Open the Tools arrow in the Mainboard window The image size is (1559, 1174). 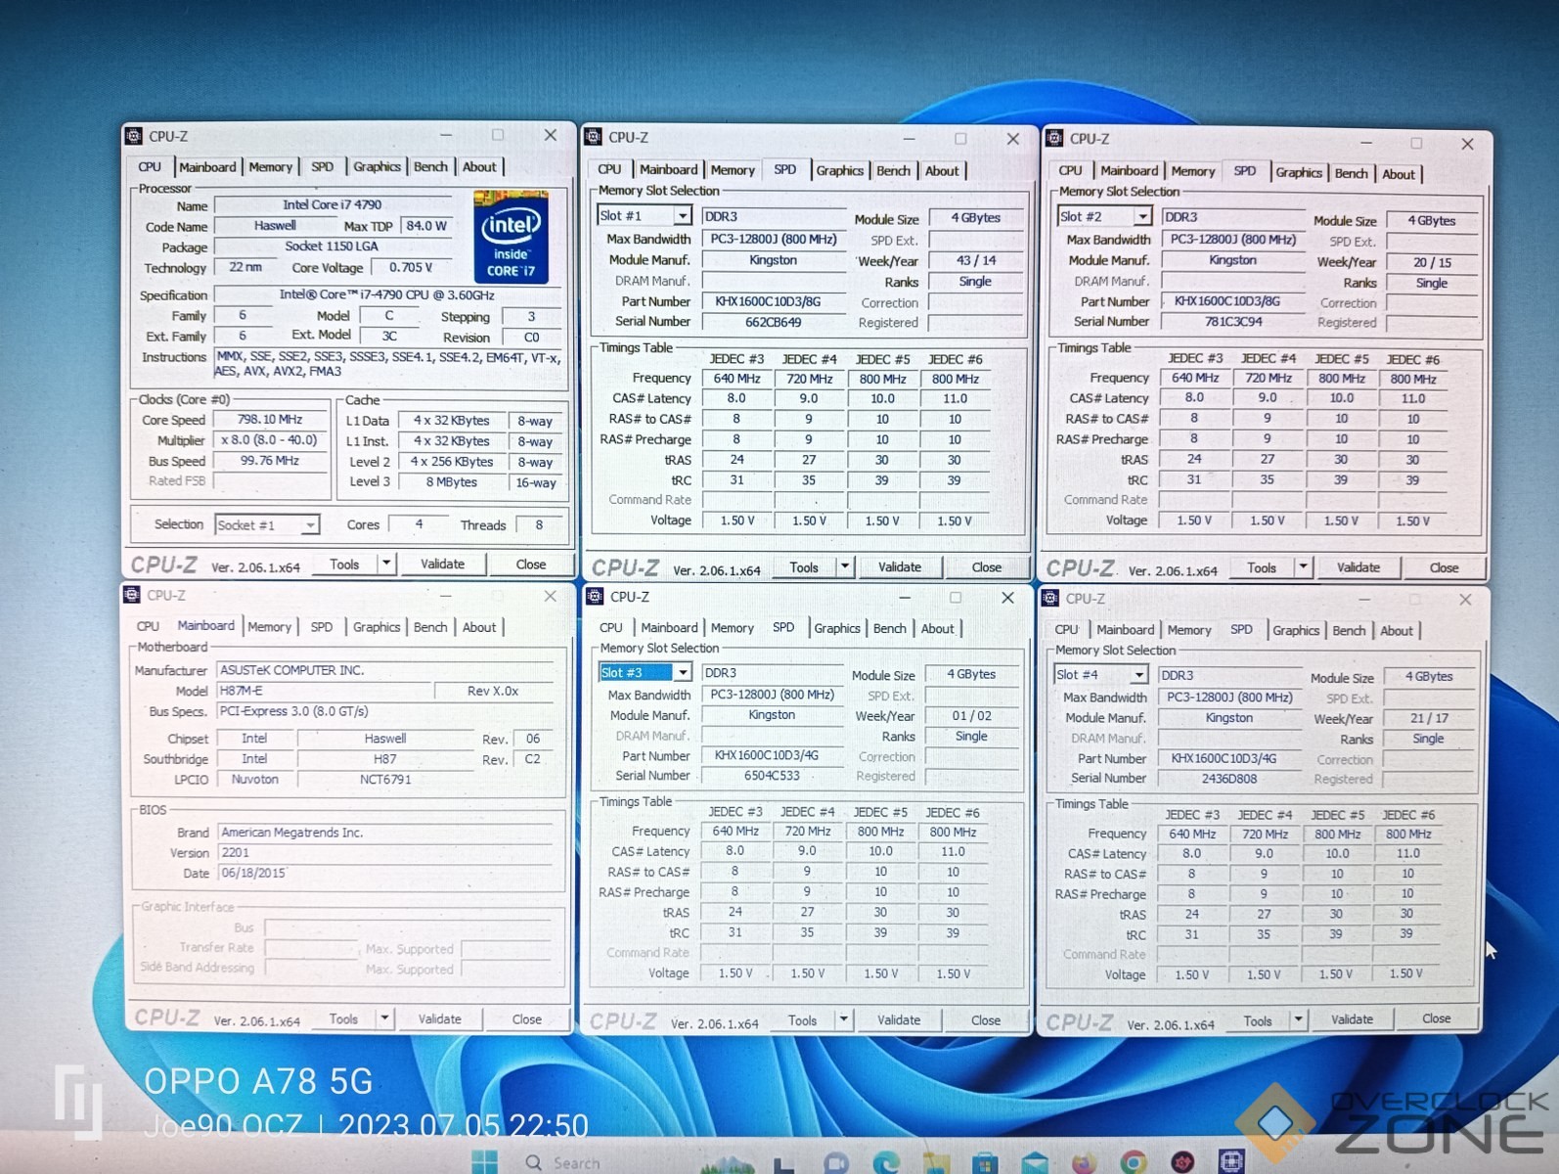point(384,1018)
